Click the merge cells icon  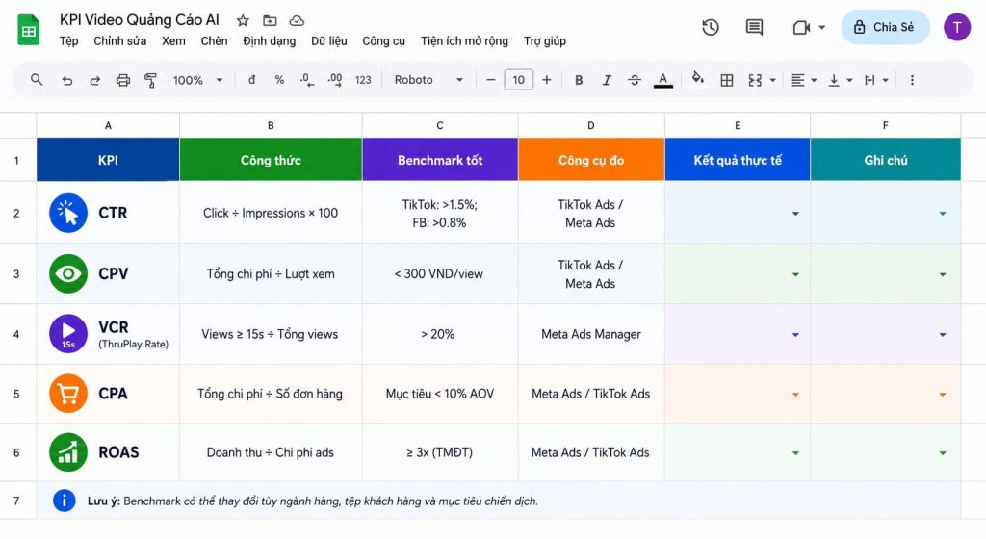click(x=755, y=80)
